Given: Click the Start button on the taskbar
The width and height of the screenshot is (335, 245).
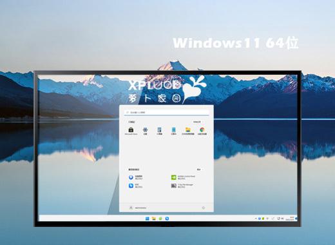Looking at the screenshot, I should (x=148, y=219).
